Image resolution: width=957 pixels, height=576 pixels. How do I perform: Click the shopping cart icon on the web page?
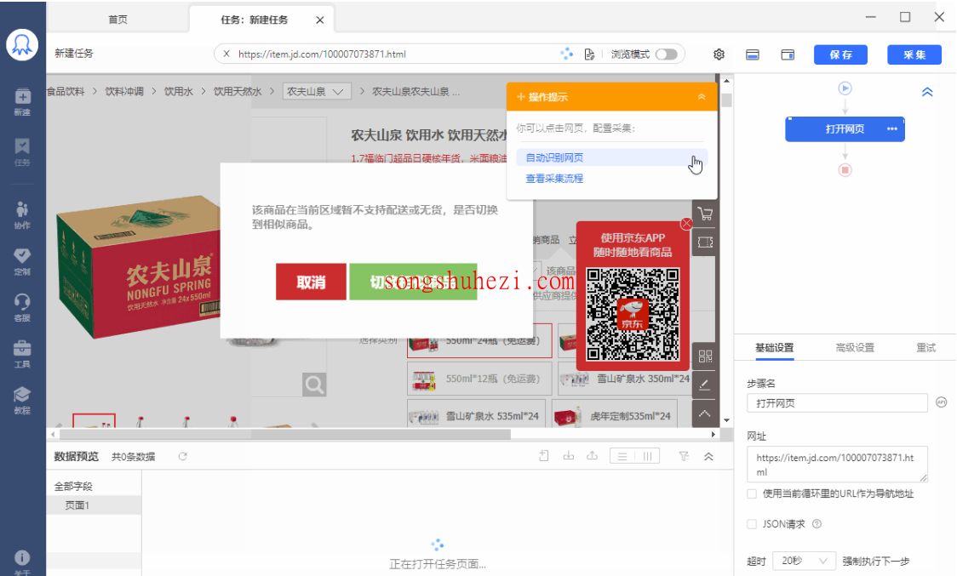705,214
